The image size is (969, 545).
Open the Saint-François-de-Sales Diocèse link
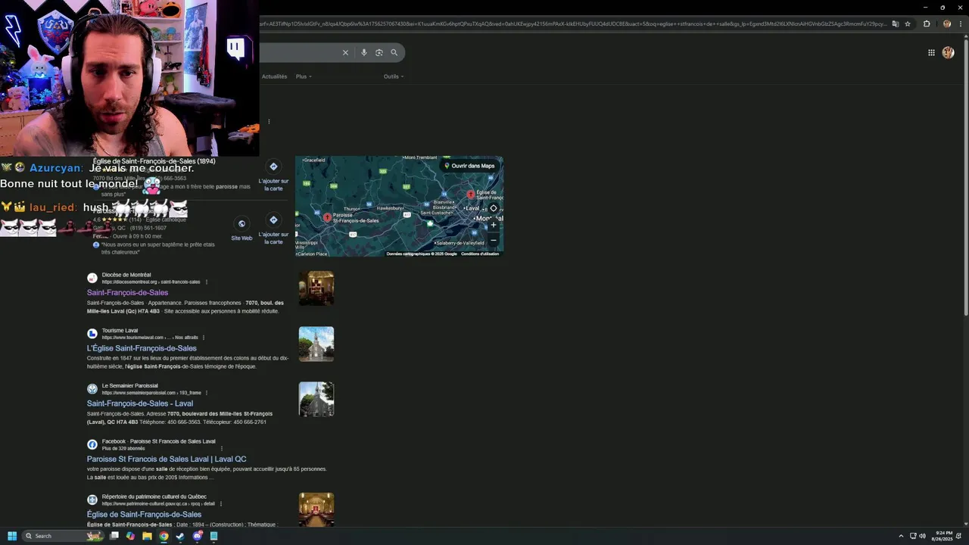tap(127, 293)
